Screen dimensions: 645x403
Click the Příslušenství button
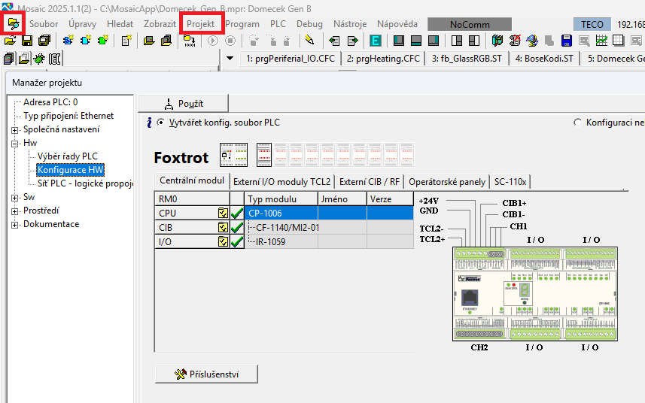(206, 374)
